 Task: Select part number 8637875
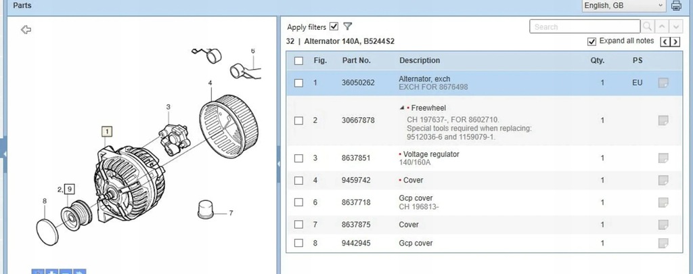[356, 225]
